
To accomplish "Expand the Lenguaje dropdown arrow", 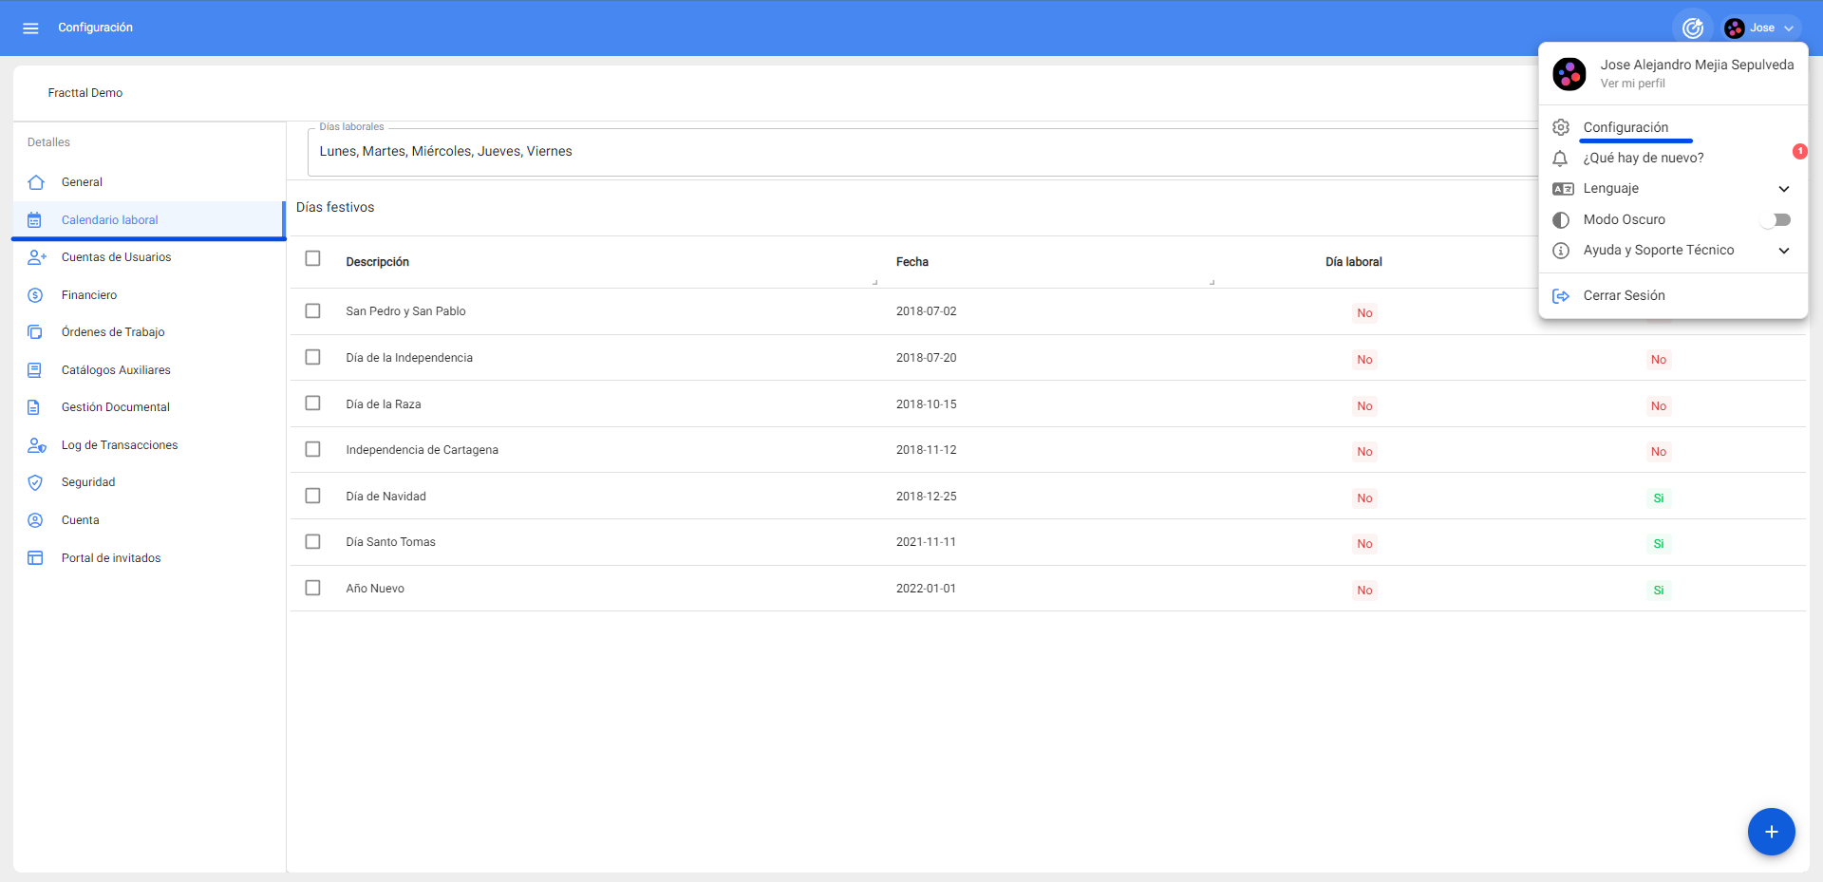I will [x=1783, y=189].
